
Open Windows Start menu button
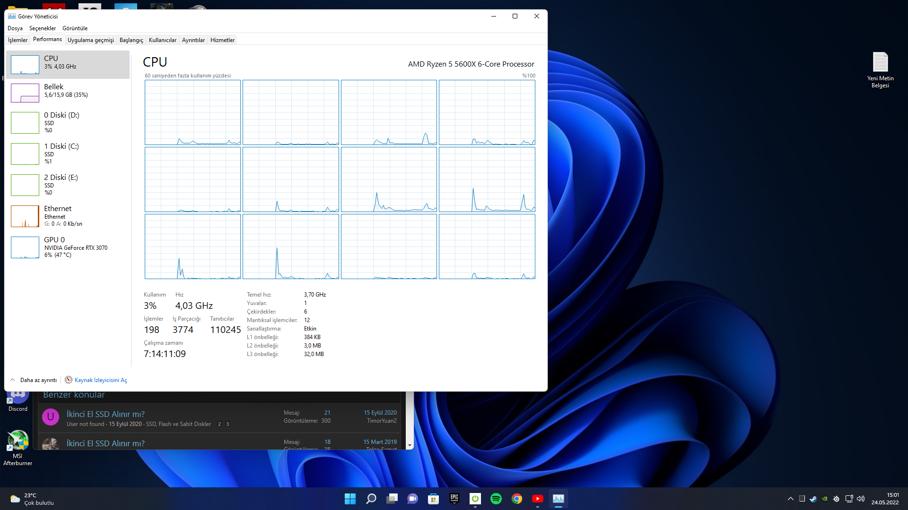tap(350, 499)
